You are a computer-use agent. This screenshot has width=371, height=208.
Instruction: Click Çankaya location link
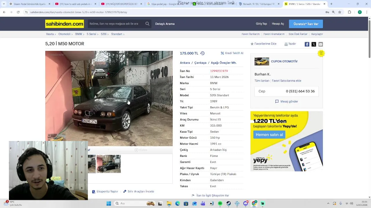pos(200,63)
